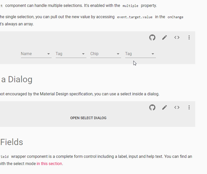Open the dialog demo's three-dot menu
Image resolution: width=207 pixels, height=174 pixels.
(x=189, y=107)
